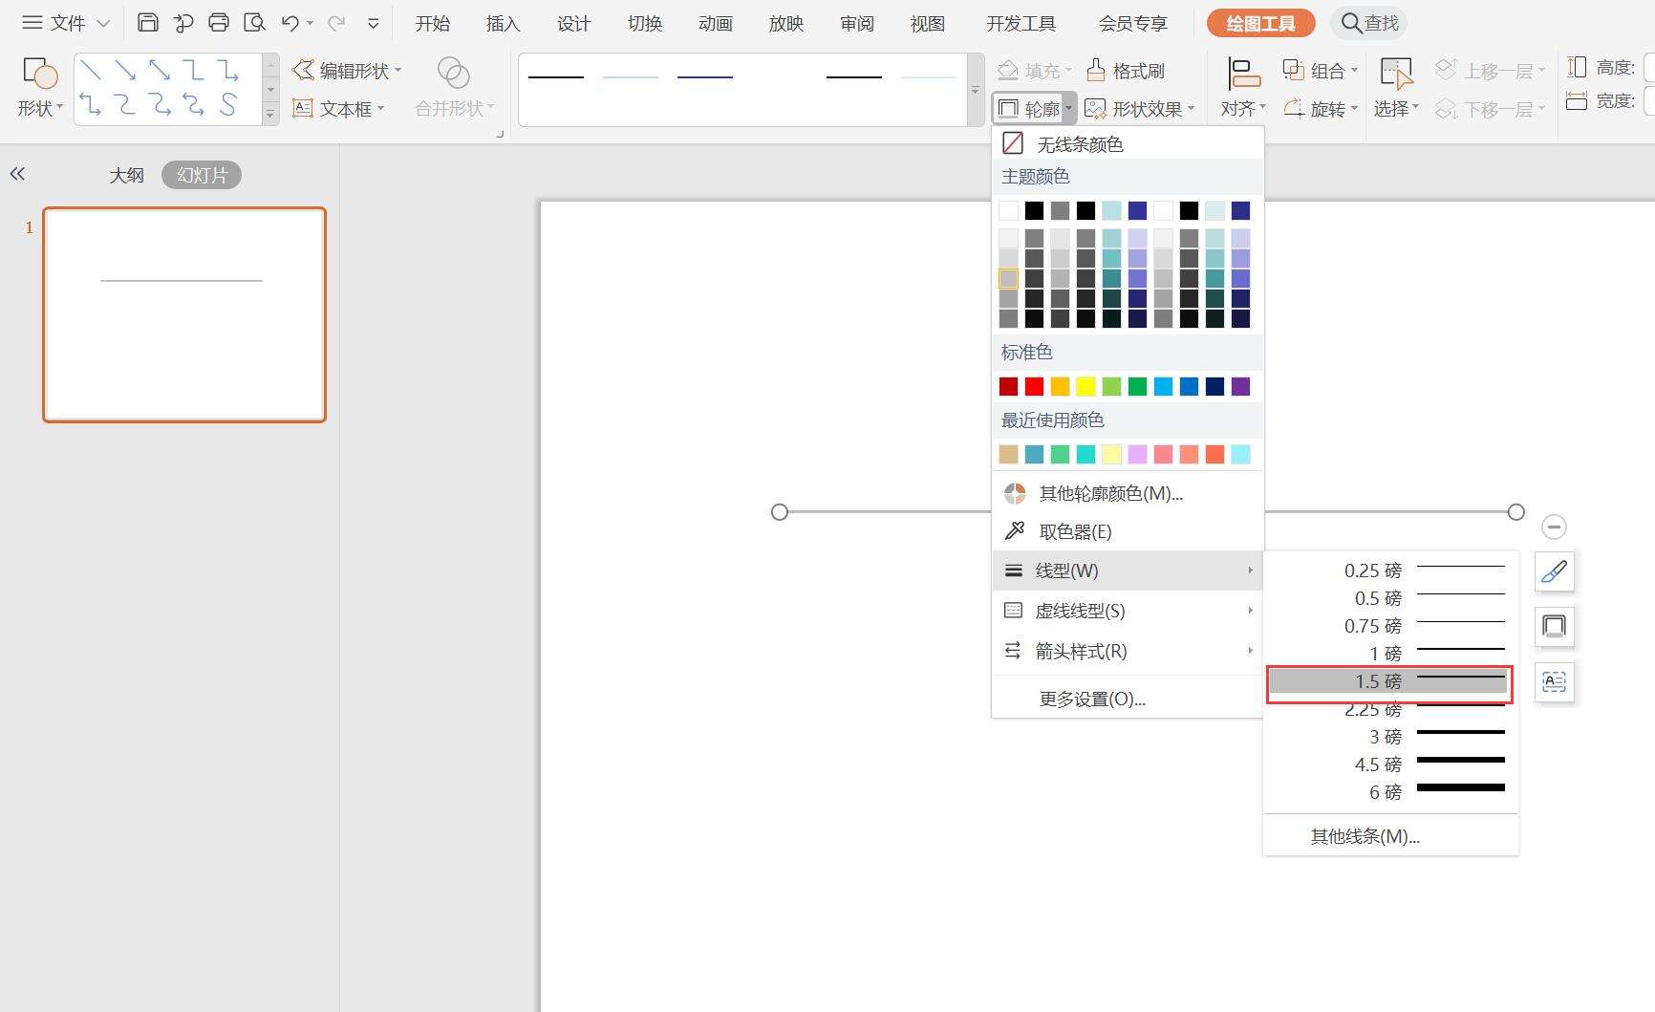
Task: Click the floating brush style icon beside the line
Action: [1554, 572]
